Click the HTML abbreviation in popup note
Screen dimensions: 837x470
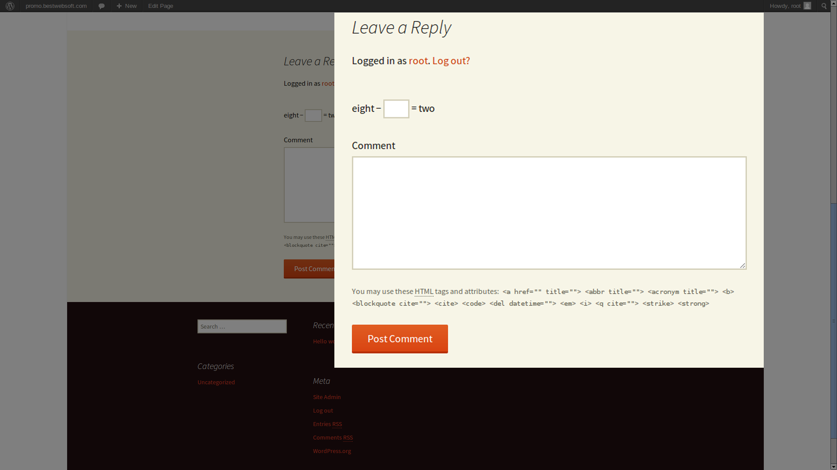coord(424,292)
